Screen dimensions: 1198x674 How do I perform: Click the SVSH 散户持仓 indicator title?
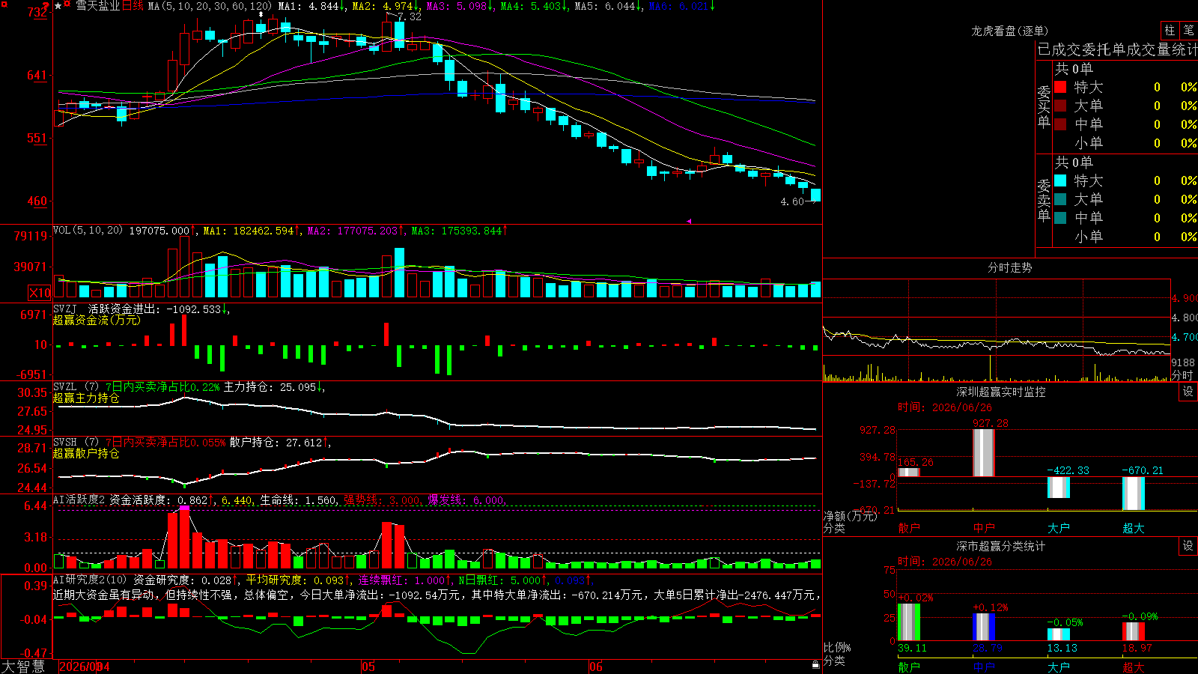76,443
